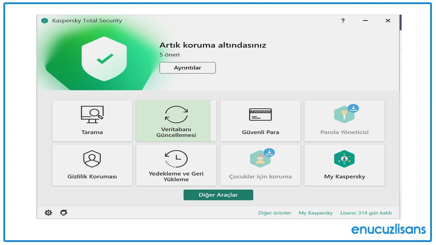Click the clock backup restore icon

click(176, 159)
